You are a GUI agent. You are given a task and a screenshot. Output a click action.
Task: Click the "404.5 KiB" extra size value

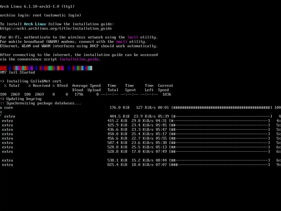point(120,116)
